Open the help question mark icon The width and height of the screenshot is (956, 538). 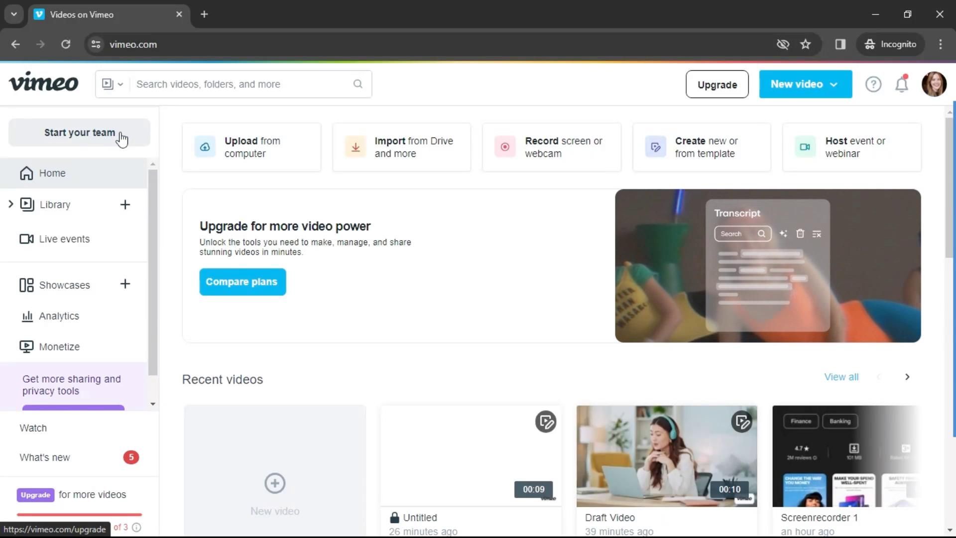coord(873,85)
